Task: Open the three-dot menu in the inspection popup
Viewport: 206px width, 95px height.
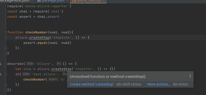Action: click(x=190, y=76)
